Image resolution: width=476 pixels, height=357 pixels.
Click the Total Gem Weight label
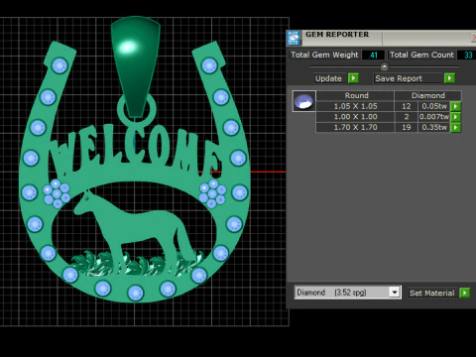coord(324,55)
